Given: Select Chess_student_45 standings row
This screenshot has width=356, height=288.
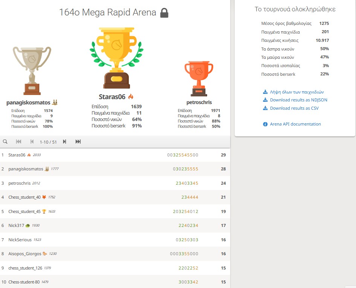Looking at the screenshot, I should (115, 211).
